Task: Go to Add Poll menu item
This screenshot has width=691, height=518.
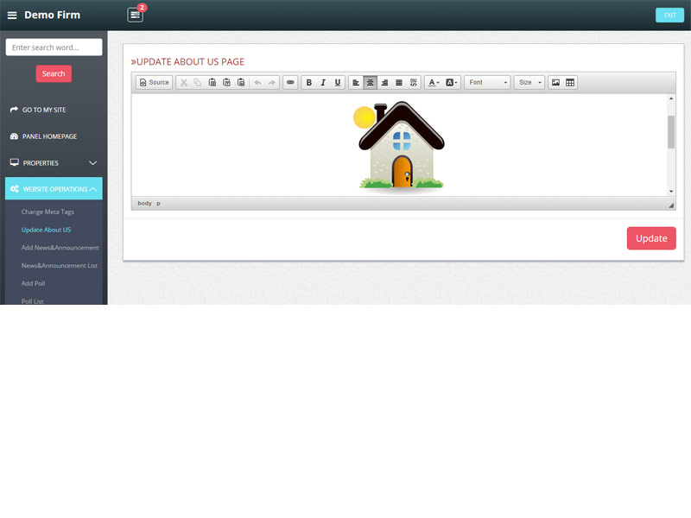Action: (33, 283)
